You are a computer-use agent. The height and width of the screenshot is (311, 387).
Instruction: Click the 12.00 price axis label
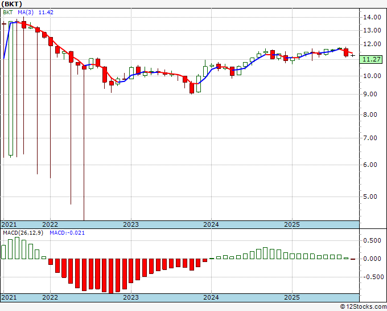[x=372, y=44]
